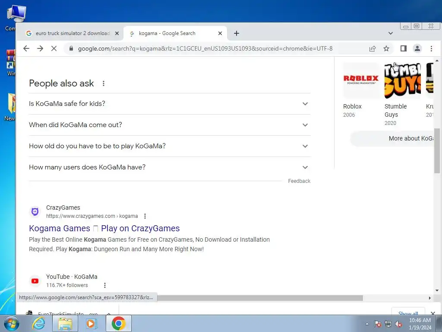Image resolution: width=442 pixels, height=332 pixels.
Task: Click the horizontal scrollbar right arrow
Action: (x=429, y=298)
